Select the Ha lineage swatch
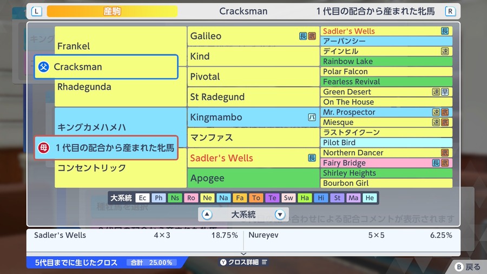Screen dimensions: 487x274 [305, 198]
